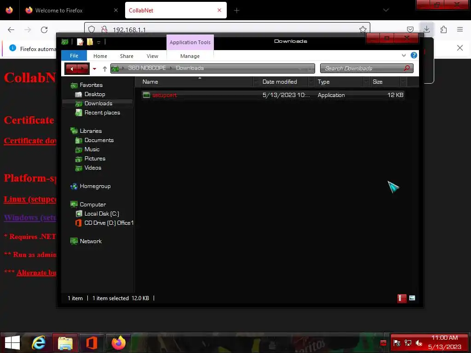Open Homegroup in navigation pane
471x353 pixels.
[x=95, y=187]
